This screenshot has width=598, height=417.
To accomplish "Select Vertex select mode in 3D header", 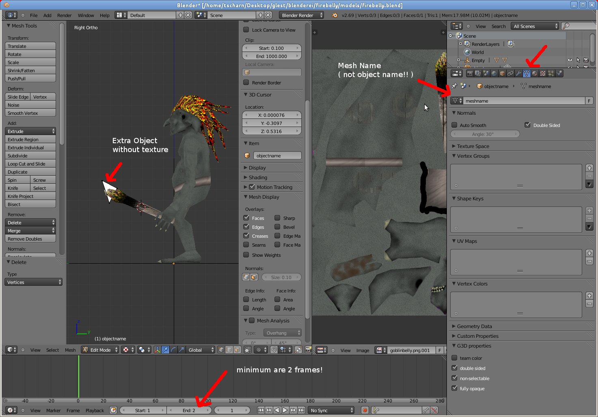I will [221, 350].
